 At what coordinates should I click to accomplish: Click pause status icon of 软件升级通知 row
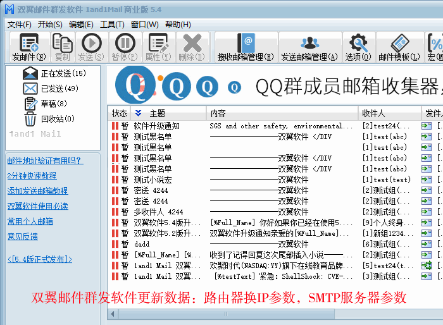115,126
